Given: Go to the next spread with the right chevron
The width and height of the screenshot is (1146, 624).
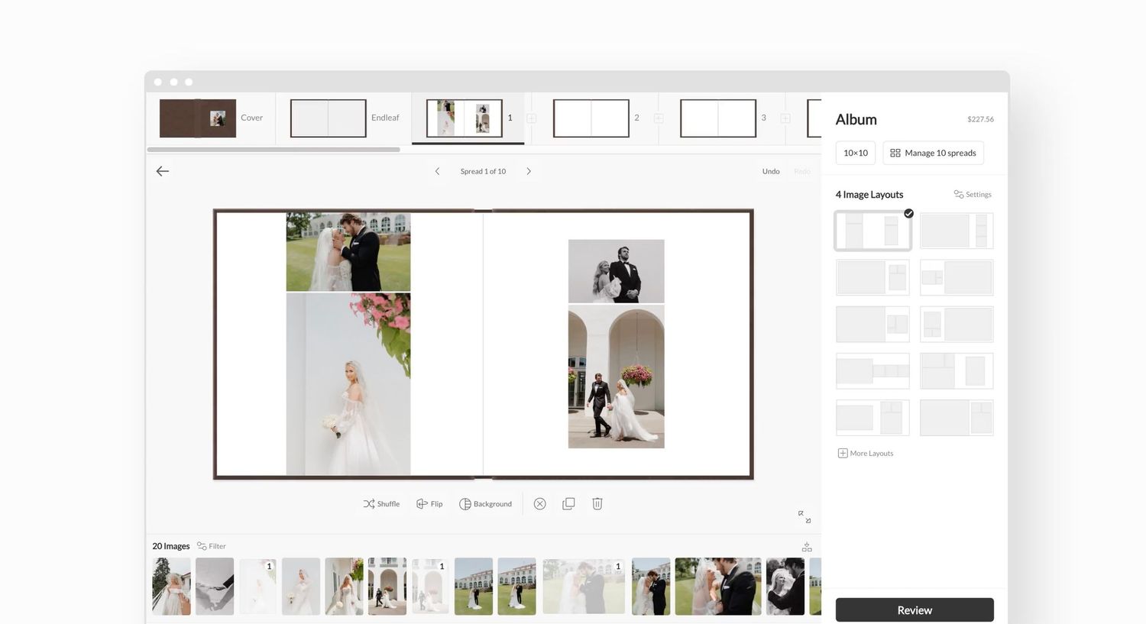Looking at the screenshot, I should [529, 171].
